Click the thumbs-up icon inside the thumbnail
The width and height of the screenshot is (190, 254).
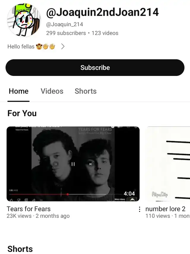[x=11, y=200]
